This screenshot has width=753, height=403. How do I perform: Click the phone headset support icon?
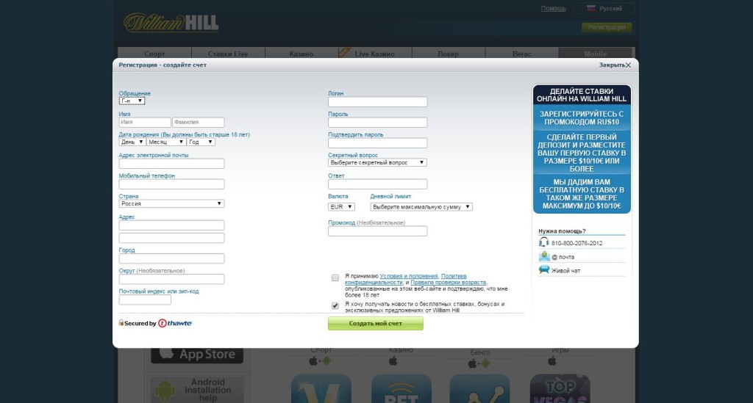tap(543, 242)
